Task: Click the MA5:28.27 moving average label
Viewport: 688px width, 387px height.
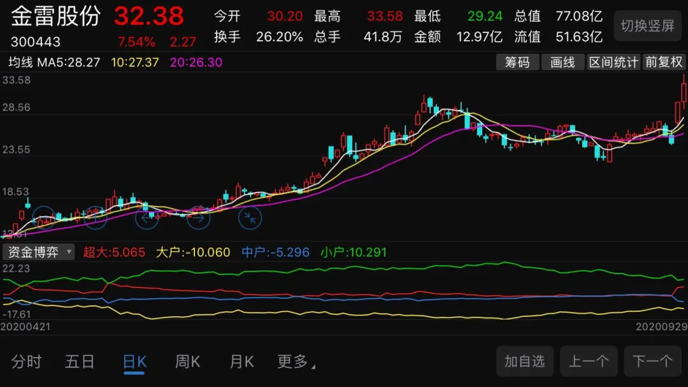Action: point(68,62)
